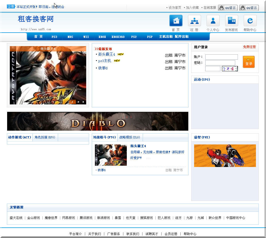The image size is (266, 238).
Task: Open the 帮助中心 help icon
Action: tap(250, 21)
